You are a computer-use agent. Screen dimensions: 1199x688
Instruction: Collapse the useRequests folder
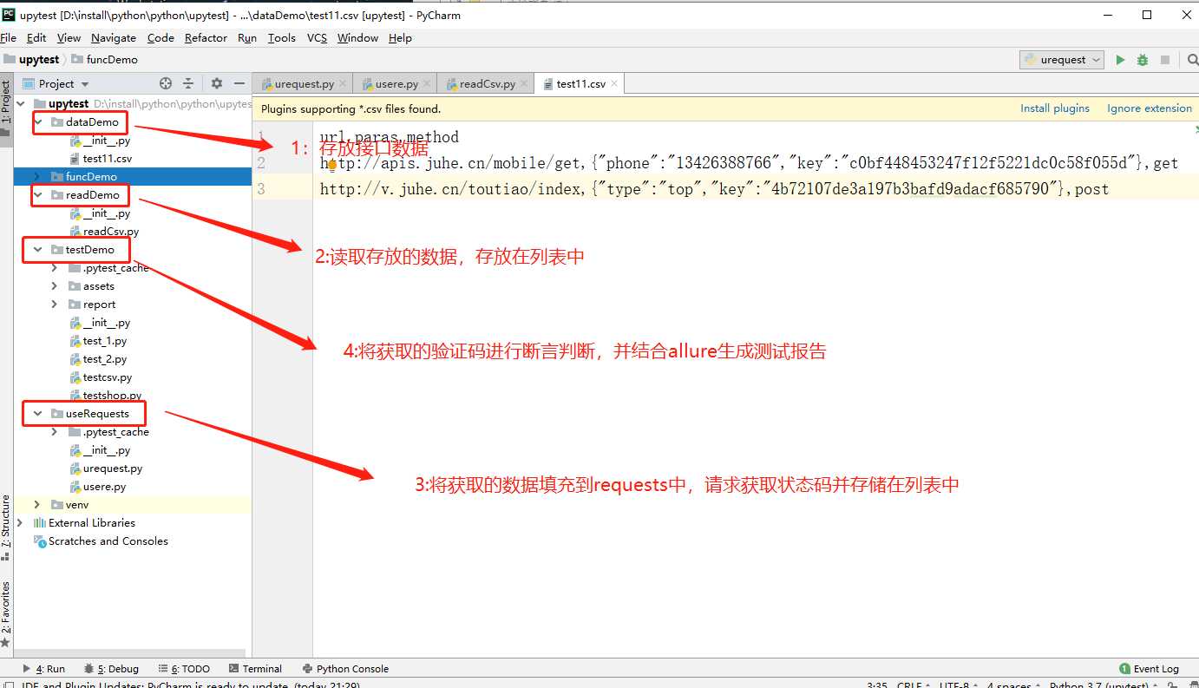(x=38, y=413)
